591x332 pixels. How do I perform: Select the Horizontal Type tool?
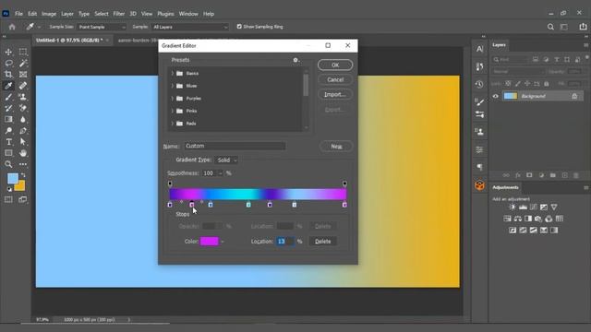[x=8, y=142]
